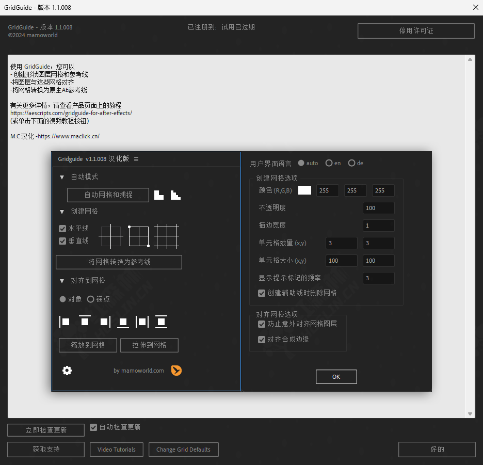The image size is (483, 465).
Task: Click 拉伸到网格 button
Action: (x=150, y=345)
